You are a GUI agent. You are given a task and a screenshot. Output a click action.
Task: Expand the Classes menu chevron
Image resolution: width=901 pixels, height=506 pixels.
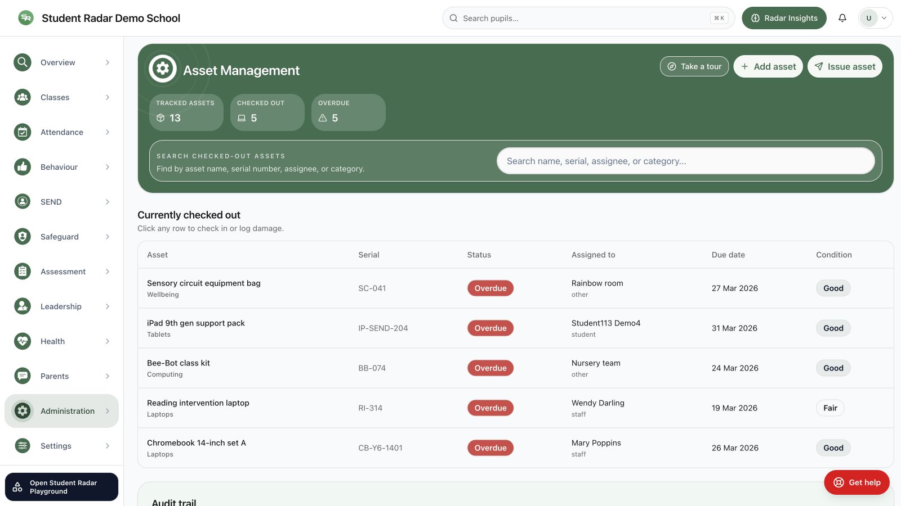[x=108, y=97]
